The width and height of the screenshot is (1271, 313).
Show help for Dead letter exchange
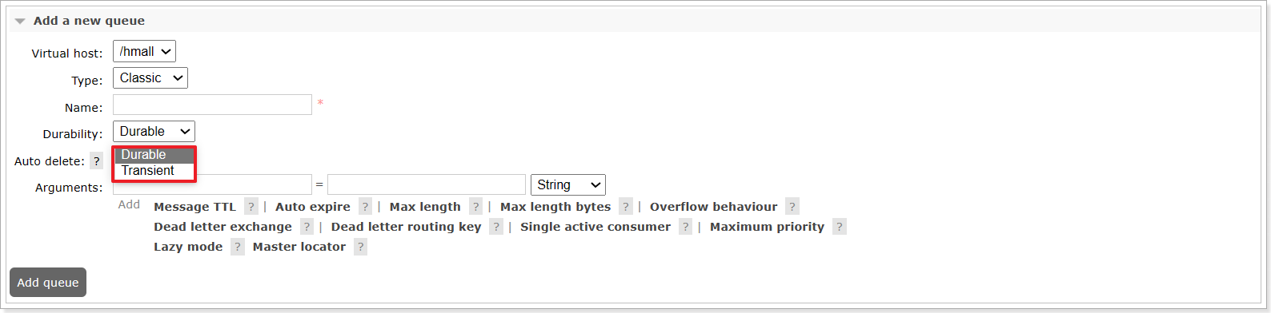coord(307,227)
